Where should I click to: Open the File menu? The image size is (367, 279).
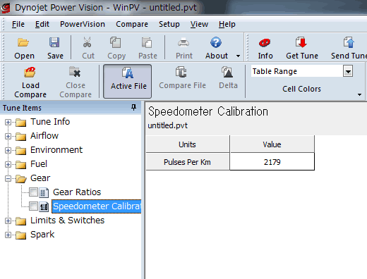tap(18, 24)
